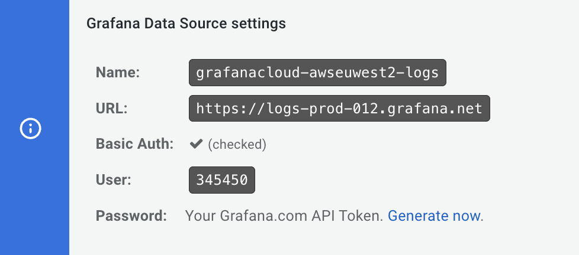Open the Generate now link
Image resolution: width=579 pixels, height=255 pixels.
click(x=434, y=216)
